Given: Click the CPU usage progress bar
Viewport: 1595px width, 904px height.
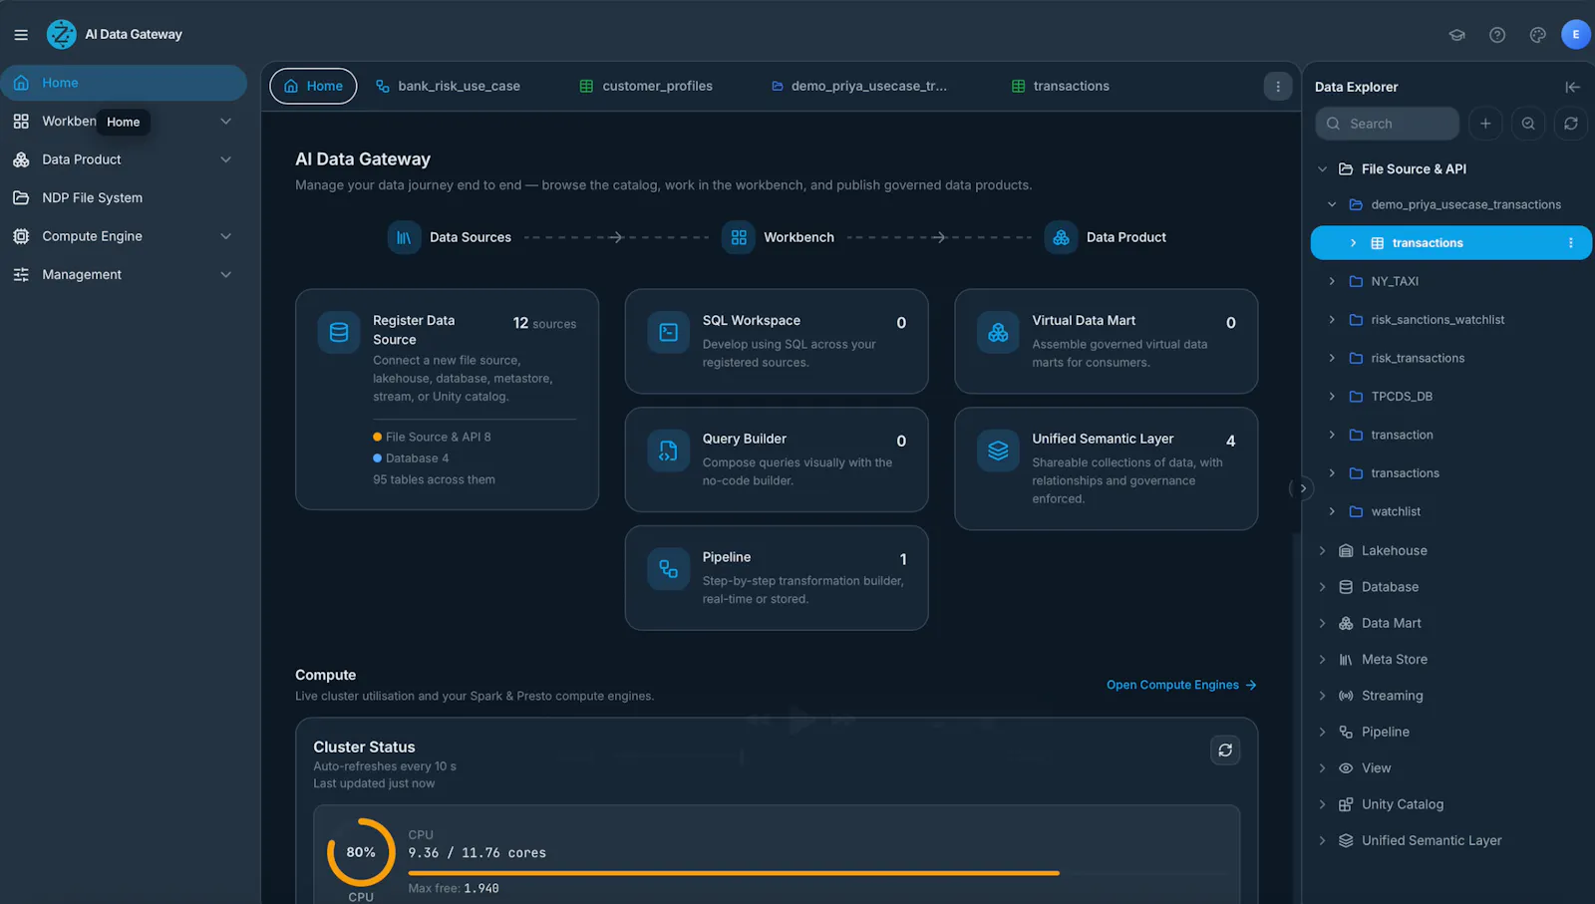Looking at the screenshot, I should coord(817,873).
